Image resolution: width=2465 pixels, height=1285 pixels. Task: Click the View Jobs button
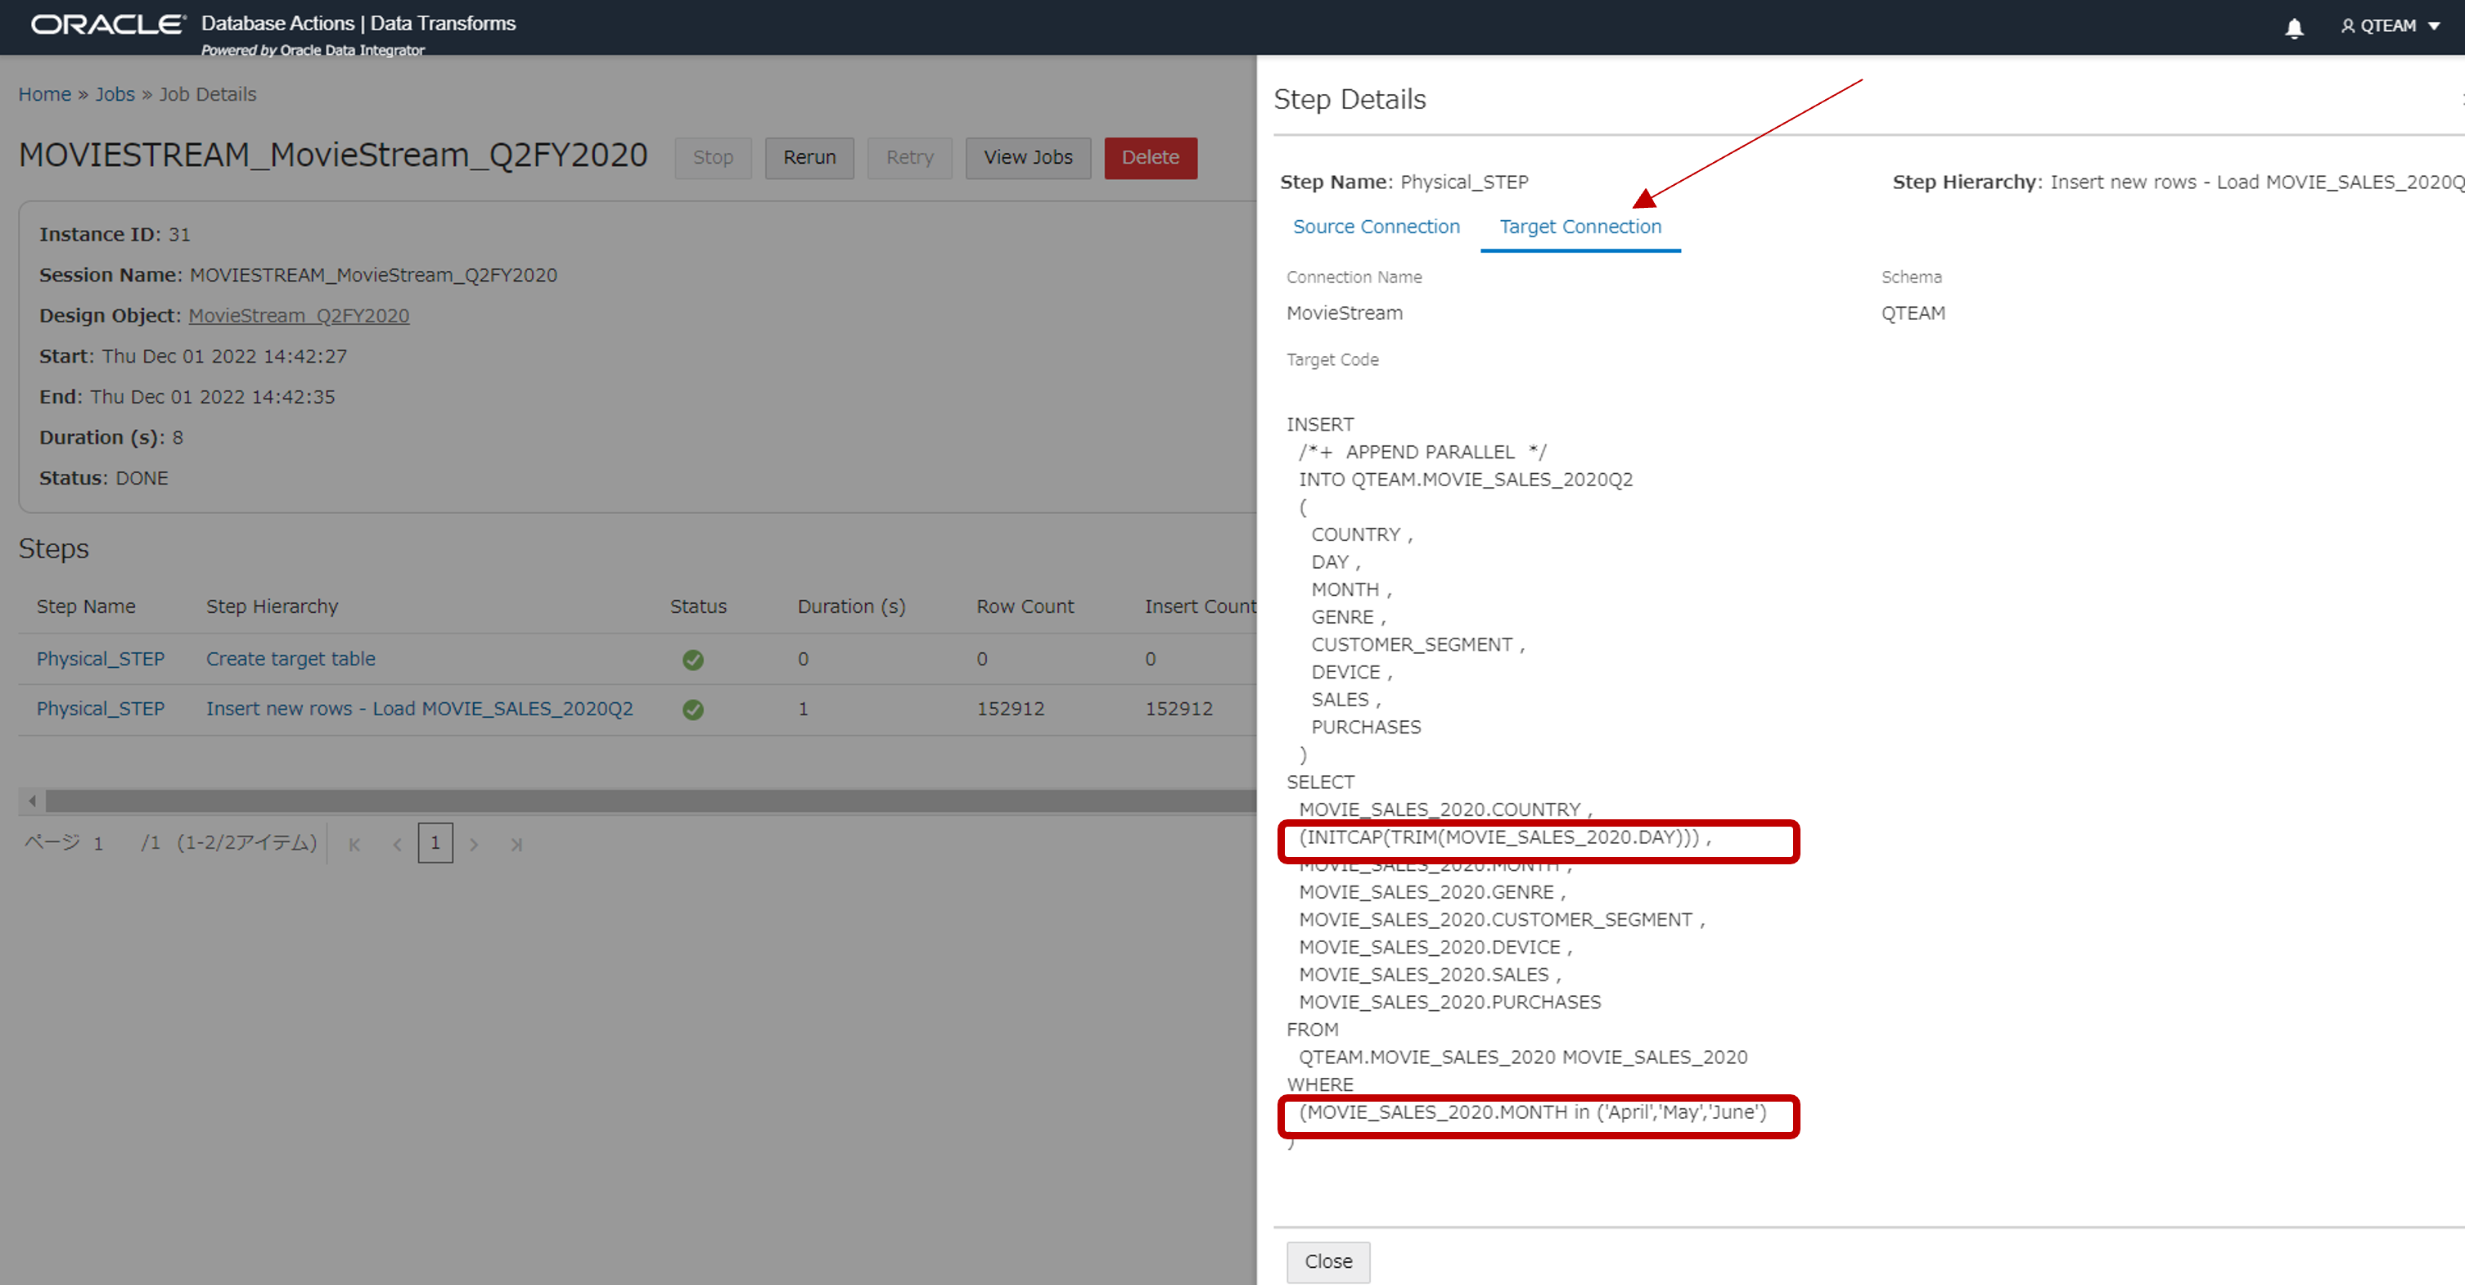[x=1027, y=158]
